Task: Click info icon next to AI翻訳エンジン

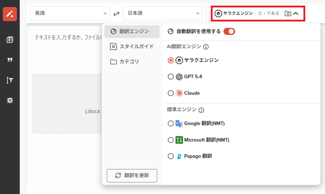Action: click(206, 47)
